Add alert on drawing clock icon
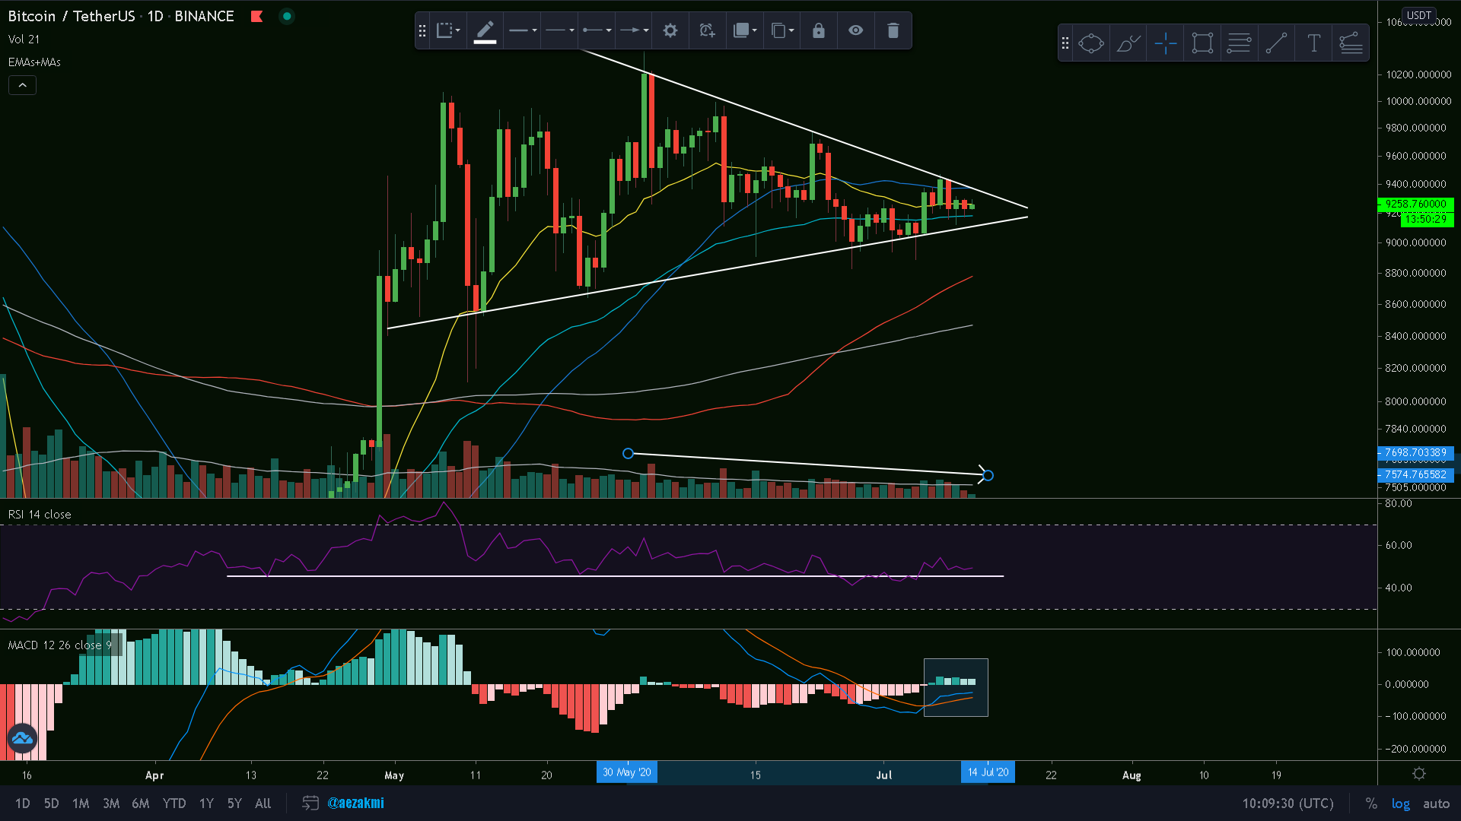Screen dimensions: 1461x821 click(707, 30)
